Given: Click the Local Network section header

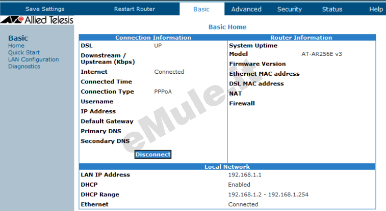Looking at the screenshot, I should coord(227,167).
